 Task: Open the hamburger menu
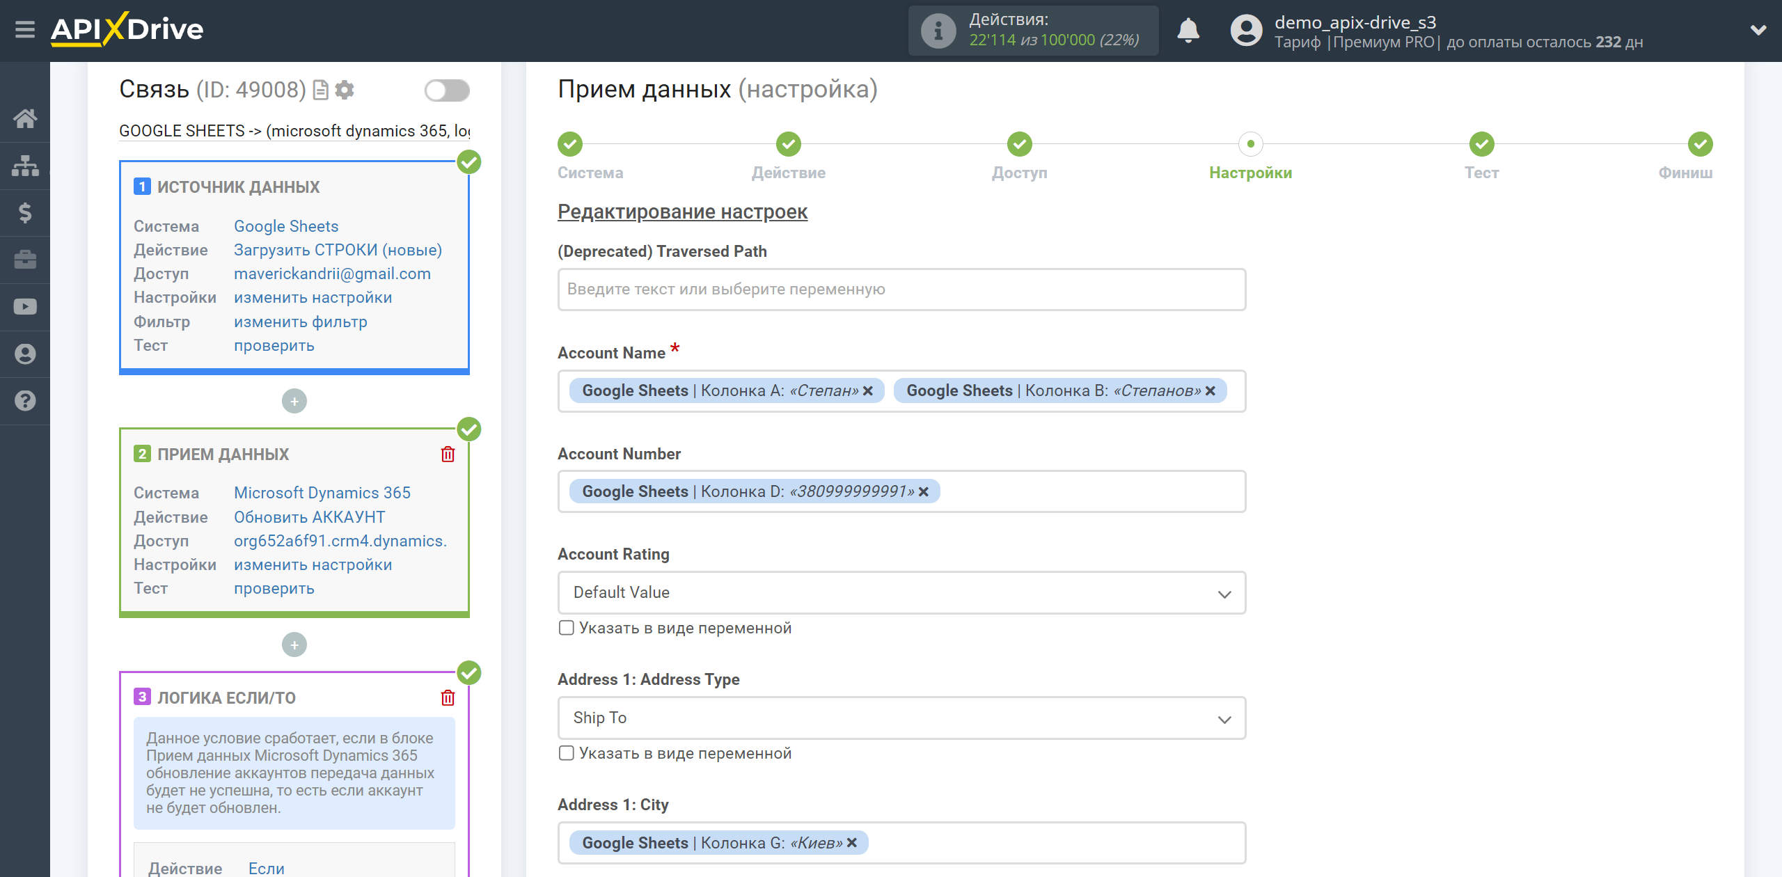click(25, 29)
